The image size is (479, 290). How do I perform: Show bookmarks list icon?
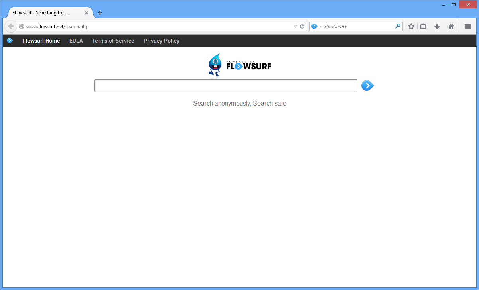pos(423,26)
